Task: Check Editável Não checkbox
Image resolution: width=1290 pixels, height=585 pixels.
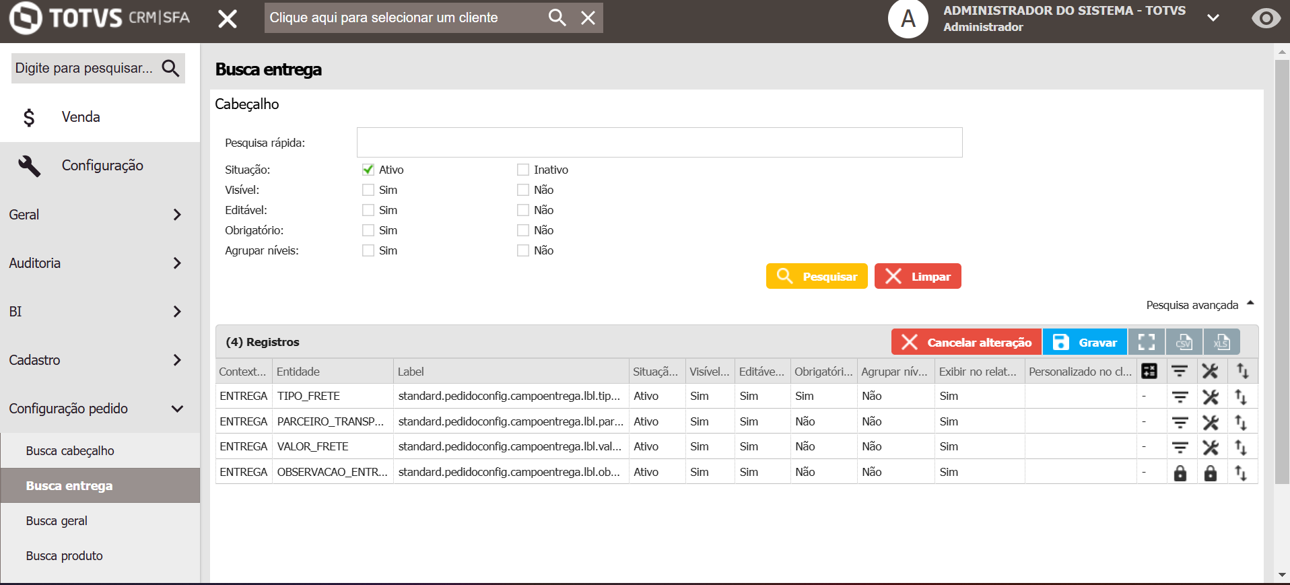Action: point(523,210)
